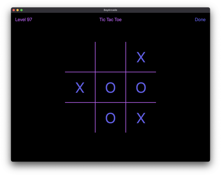Click the O in the center cell

[x=110, y=88]
